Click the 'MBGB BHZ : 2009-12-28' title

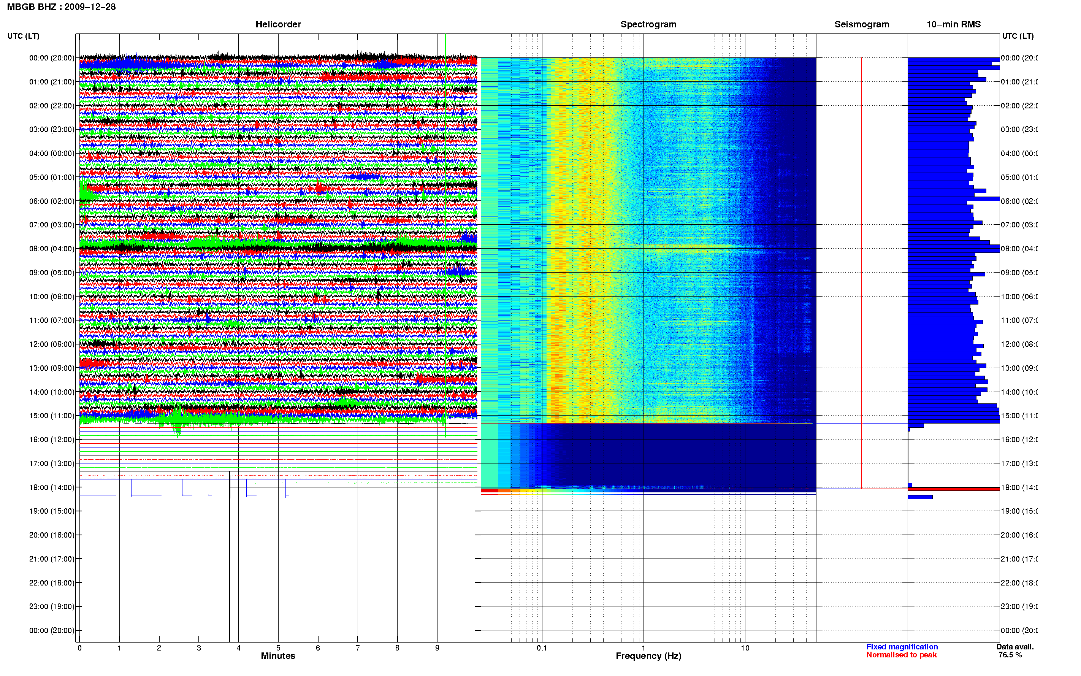61,7
